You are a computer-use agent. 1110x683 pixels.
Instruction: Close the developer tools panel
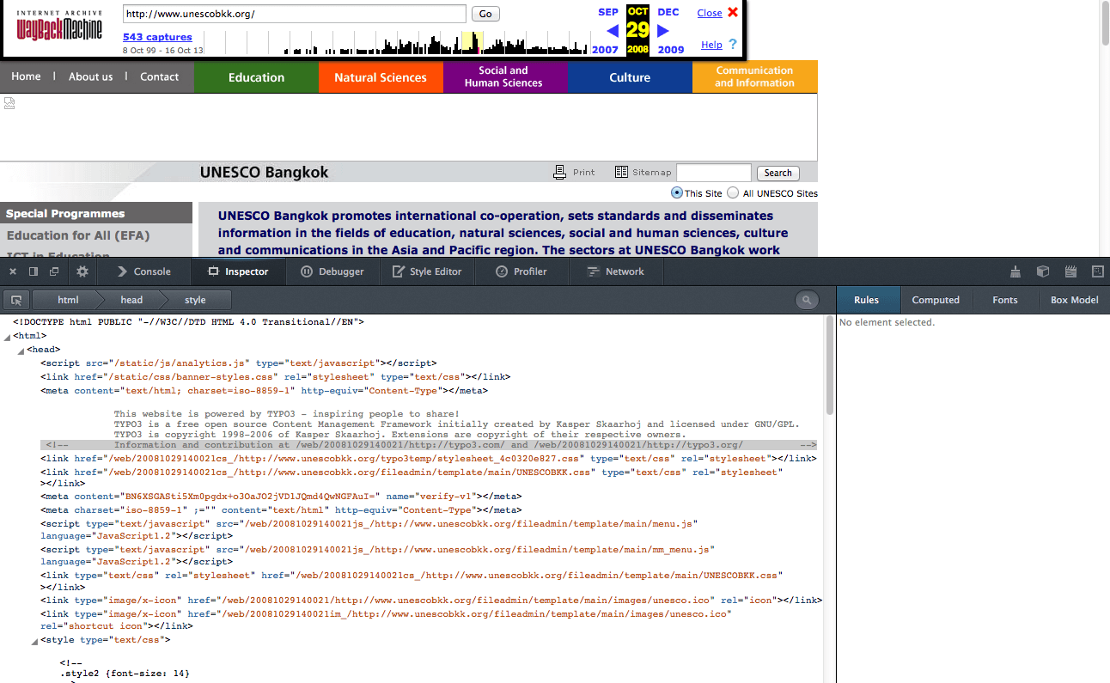(13, 271)
